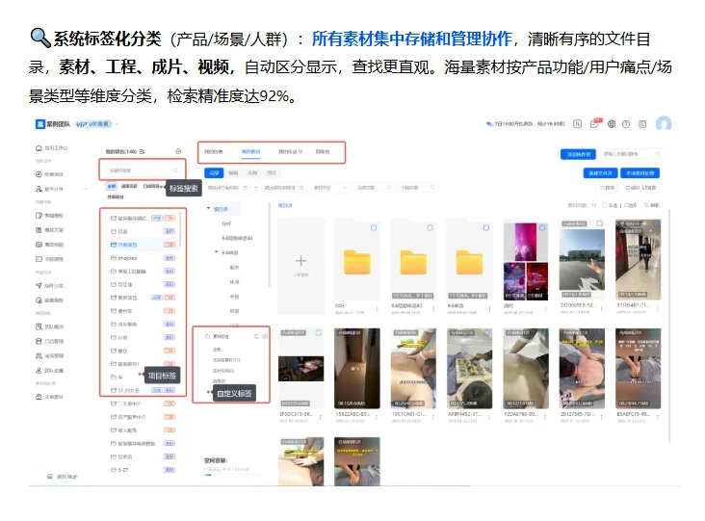Open the help question-mark icon
The image size is (705, 521).
(x=626, y=124)
